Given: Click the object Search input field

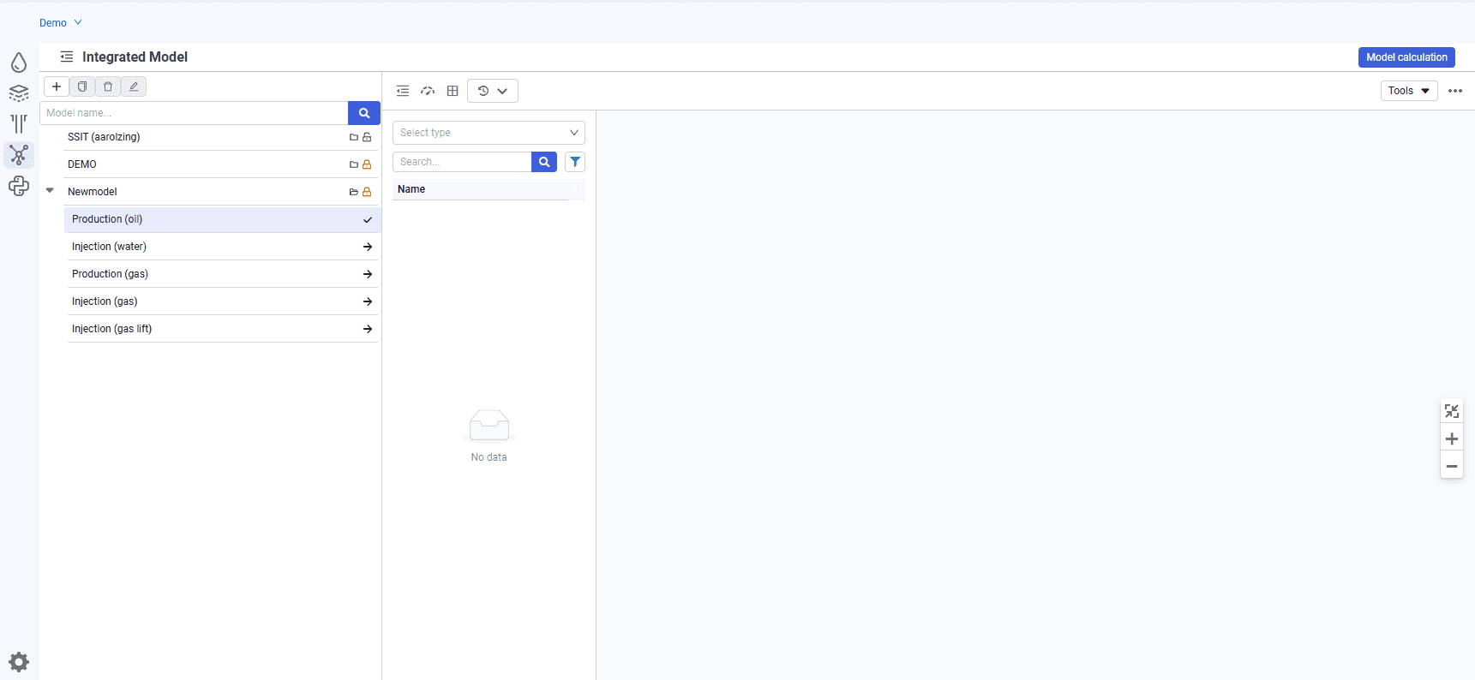Looking at the screenshot, I should [x=462, y=162].
